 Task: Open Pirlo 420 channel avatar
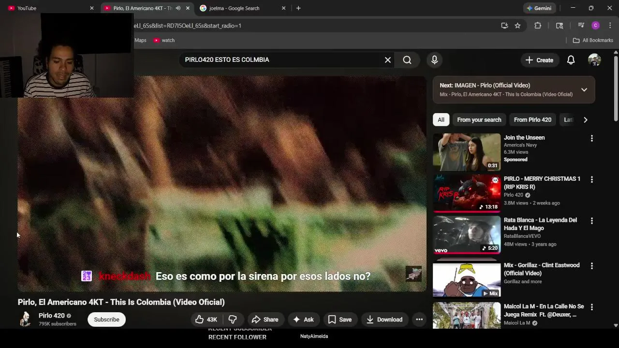(25, 319)
